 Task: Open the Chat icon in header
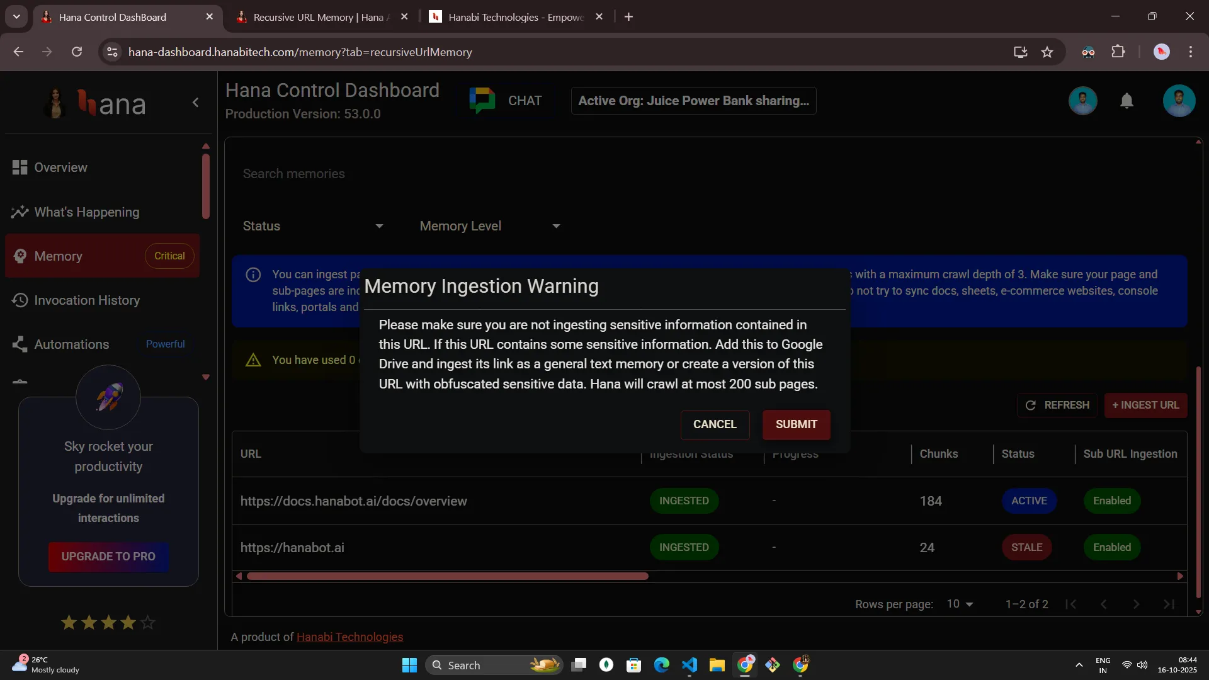point(482,101)
